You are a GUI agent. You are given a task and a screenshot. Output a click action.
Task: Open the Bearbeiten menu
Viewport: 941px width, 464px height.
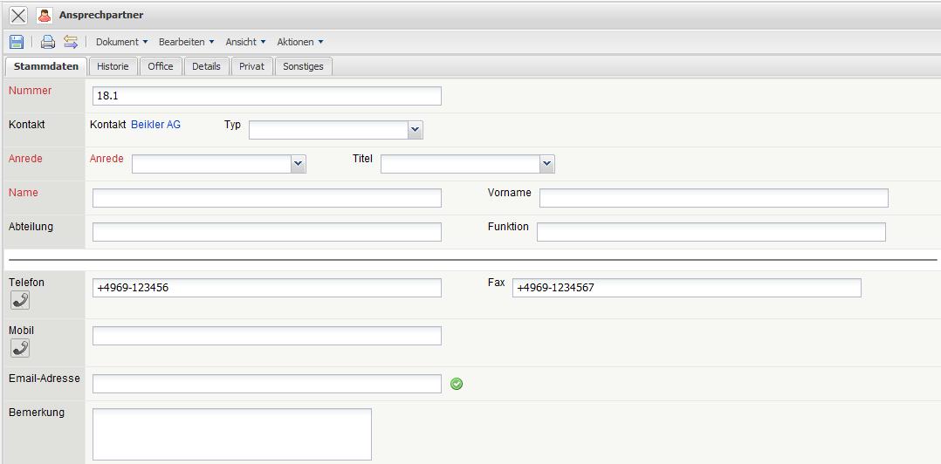pyautogui.click(x=186, y=42)
